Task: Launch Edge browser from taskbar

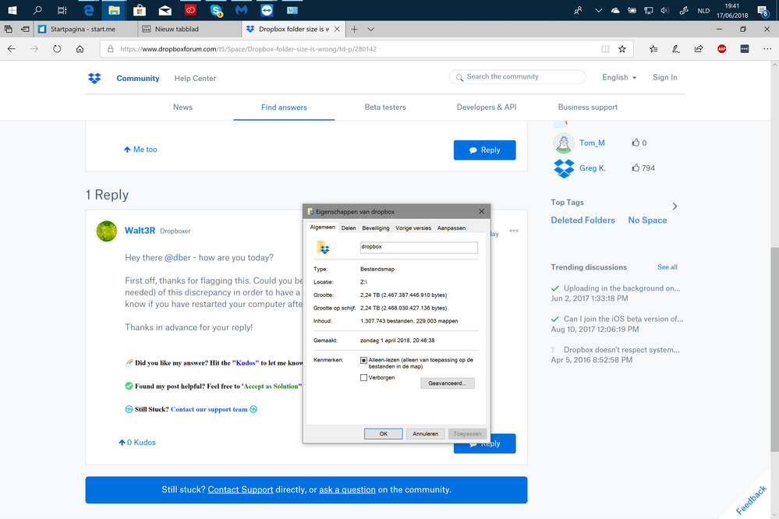Action: point(88,10)
